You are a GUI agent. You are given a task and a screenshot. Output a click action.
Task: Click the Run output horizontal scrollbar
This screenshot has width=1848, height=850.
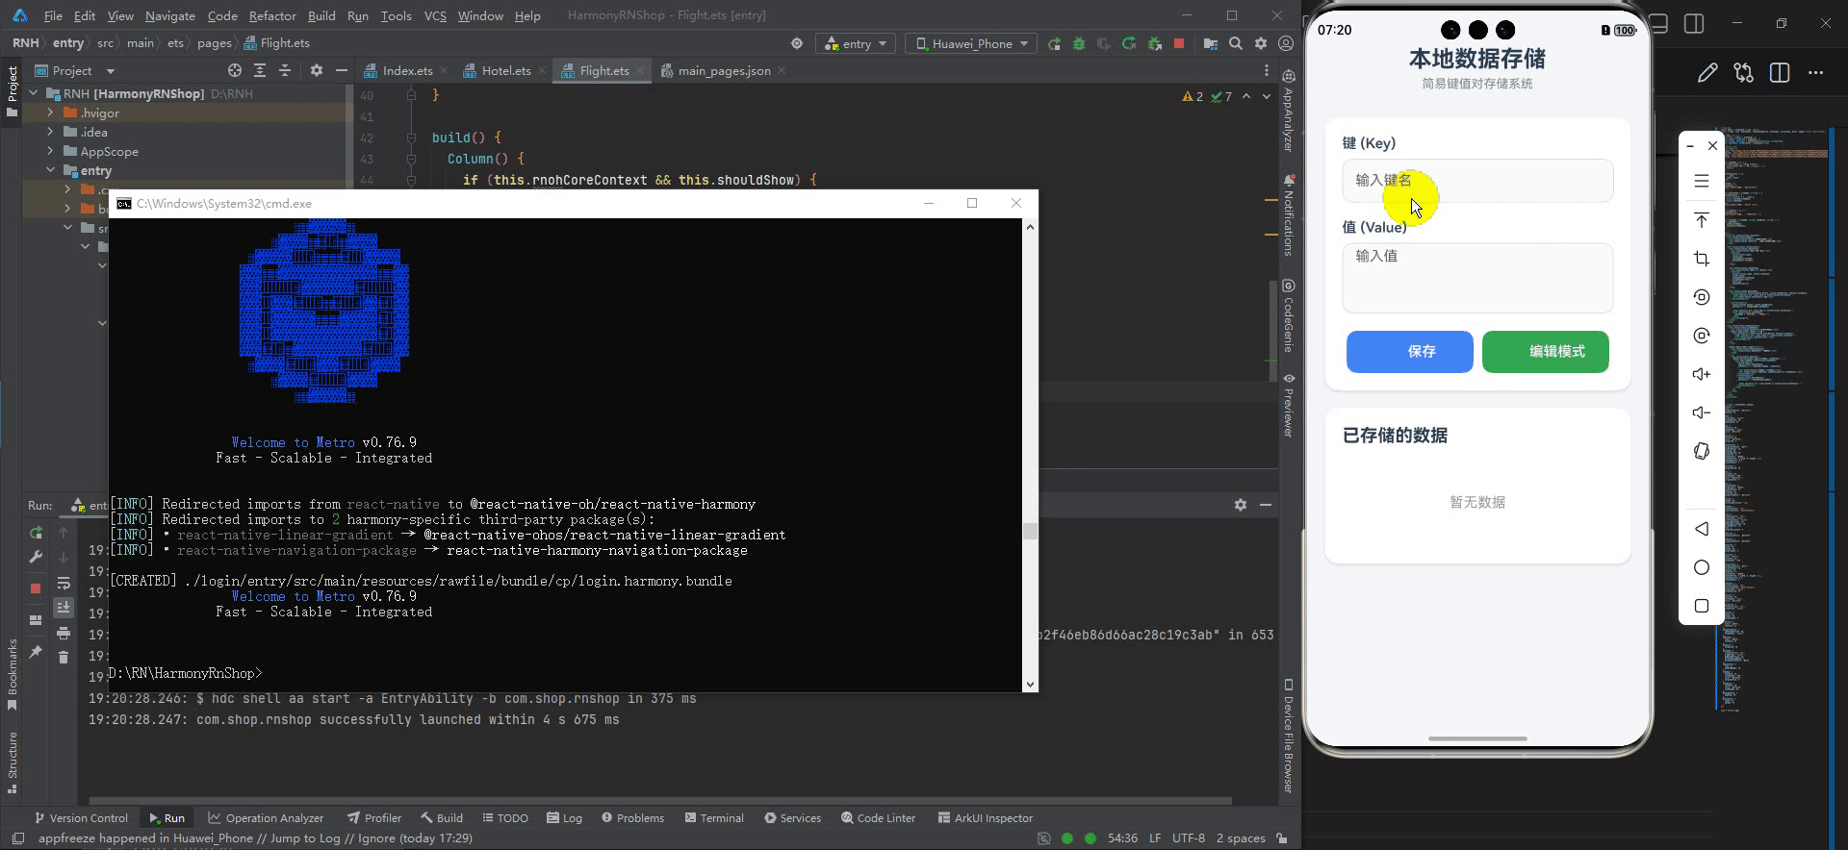(x=660, y=800)
